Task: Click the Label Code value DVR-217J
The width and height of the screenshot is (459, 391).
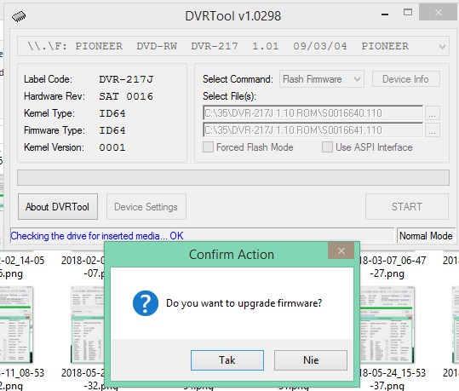Action: click(126, 79)
